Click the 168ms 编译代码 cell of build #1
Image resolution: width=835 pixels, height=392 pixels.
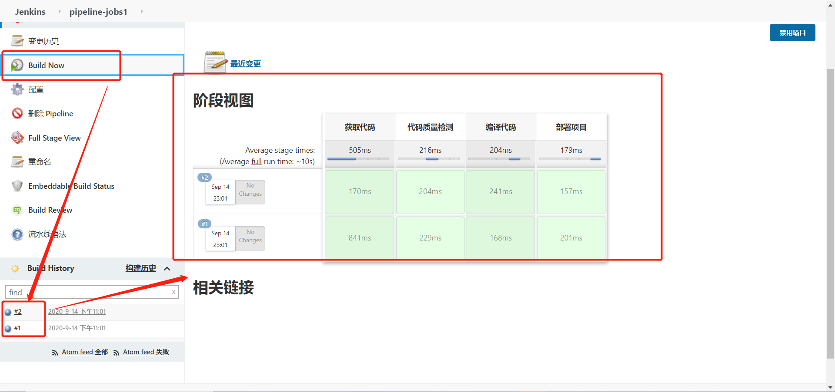pyautogui.click(x=501, y=238)
